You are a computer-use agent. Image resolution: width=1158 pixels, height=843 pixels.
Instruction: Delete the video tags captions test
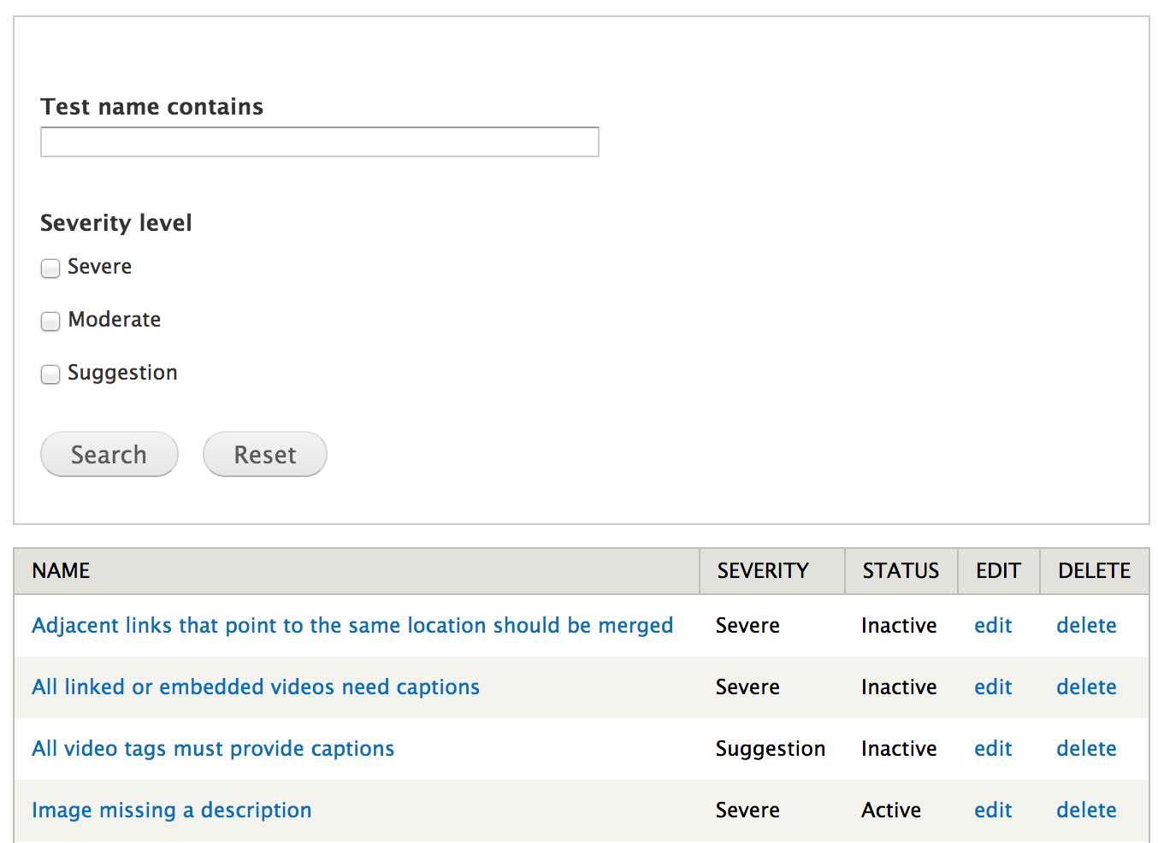tap(1086, 748)
